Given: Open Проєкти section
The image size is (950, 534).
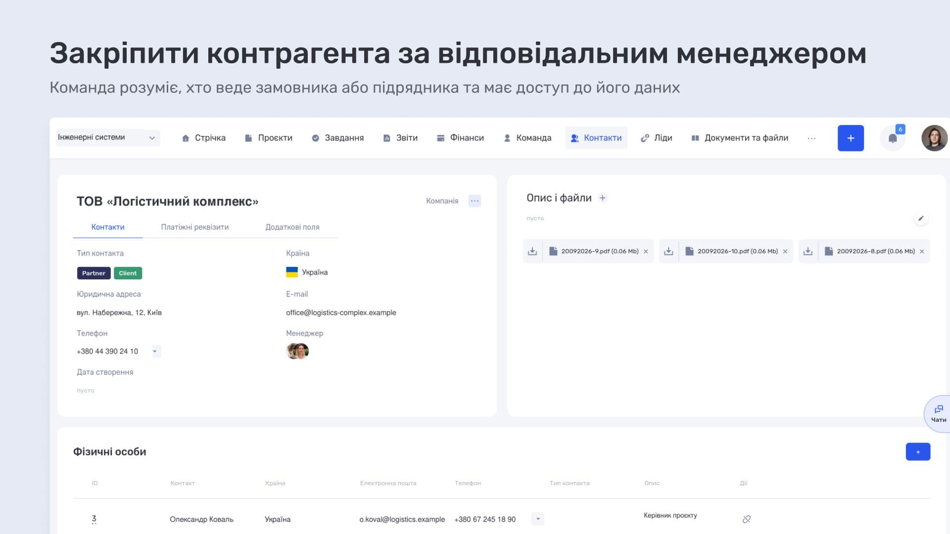Looking at the screenshot, I should [x=269, y=138].
